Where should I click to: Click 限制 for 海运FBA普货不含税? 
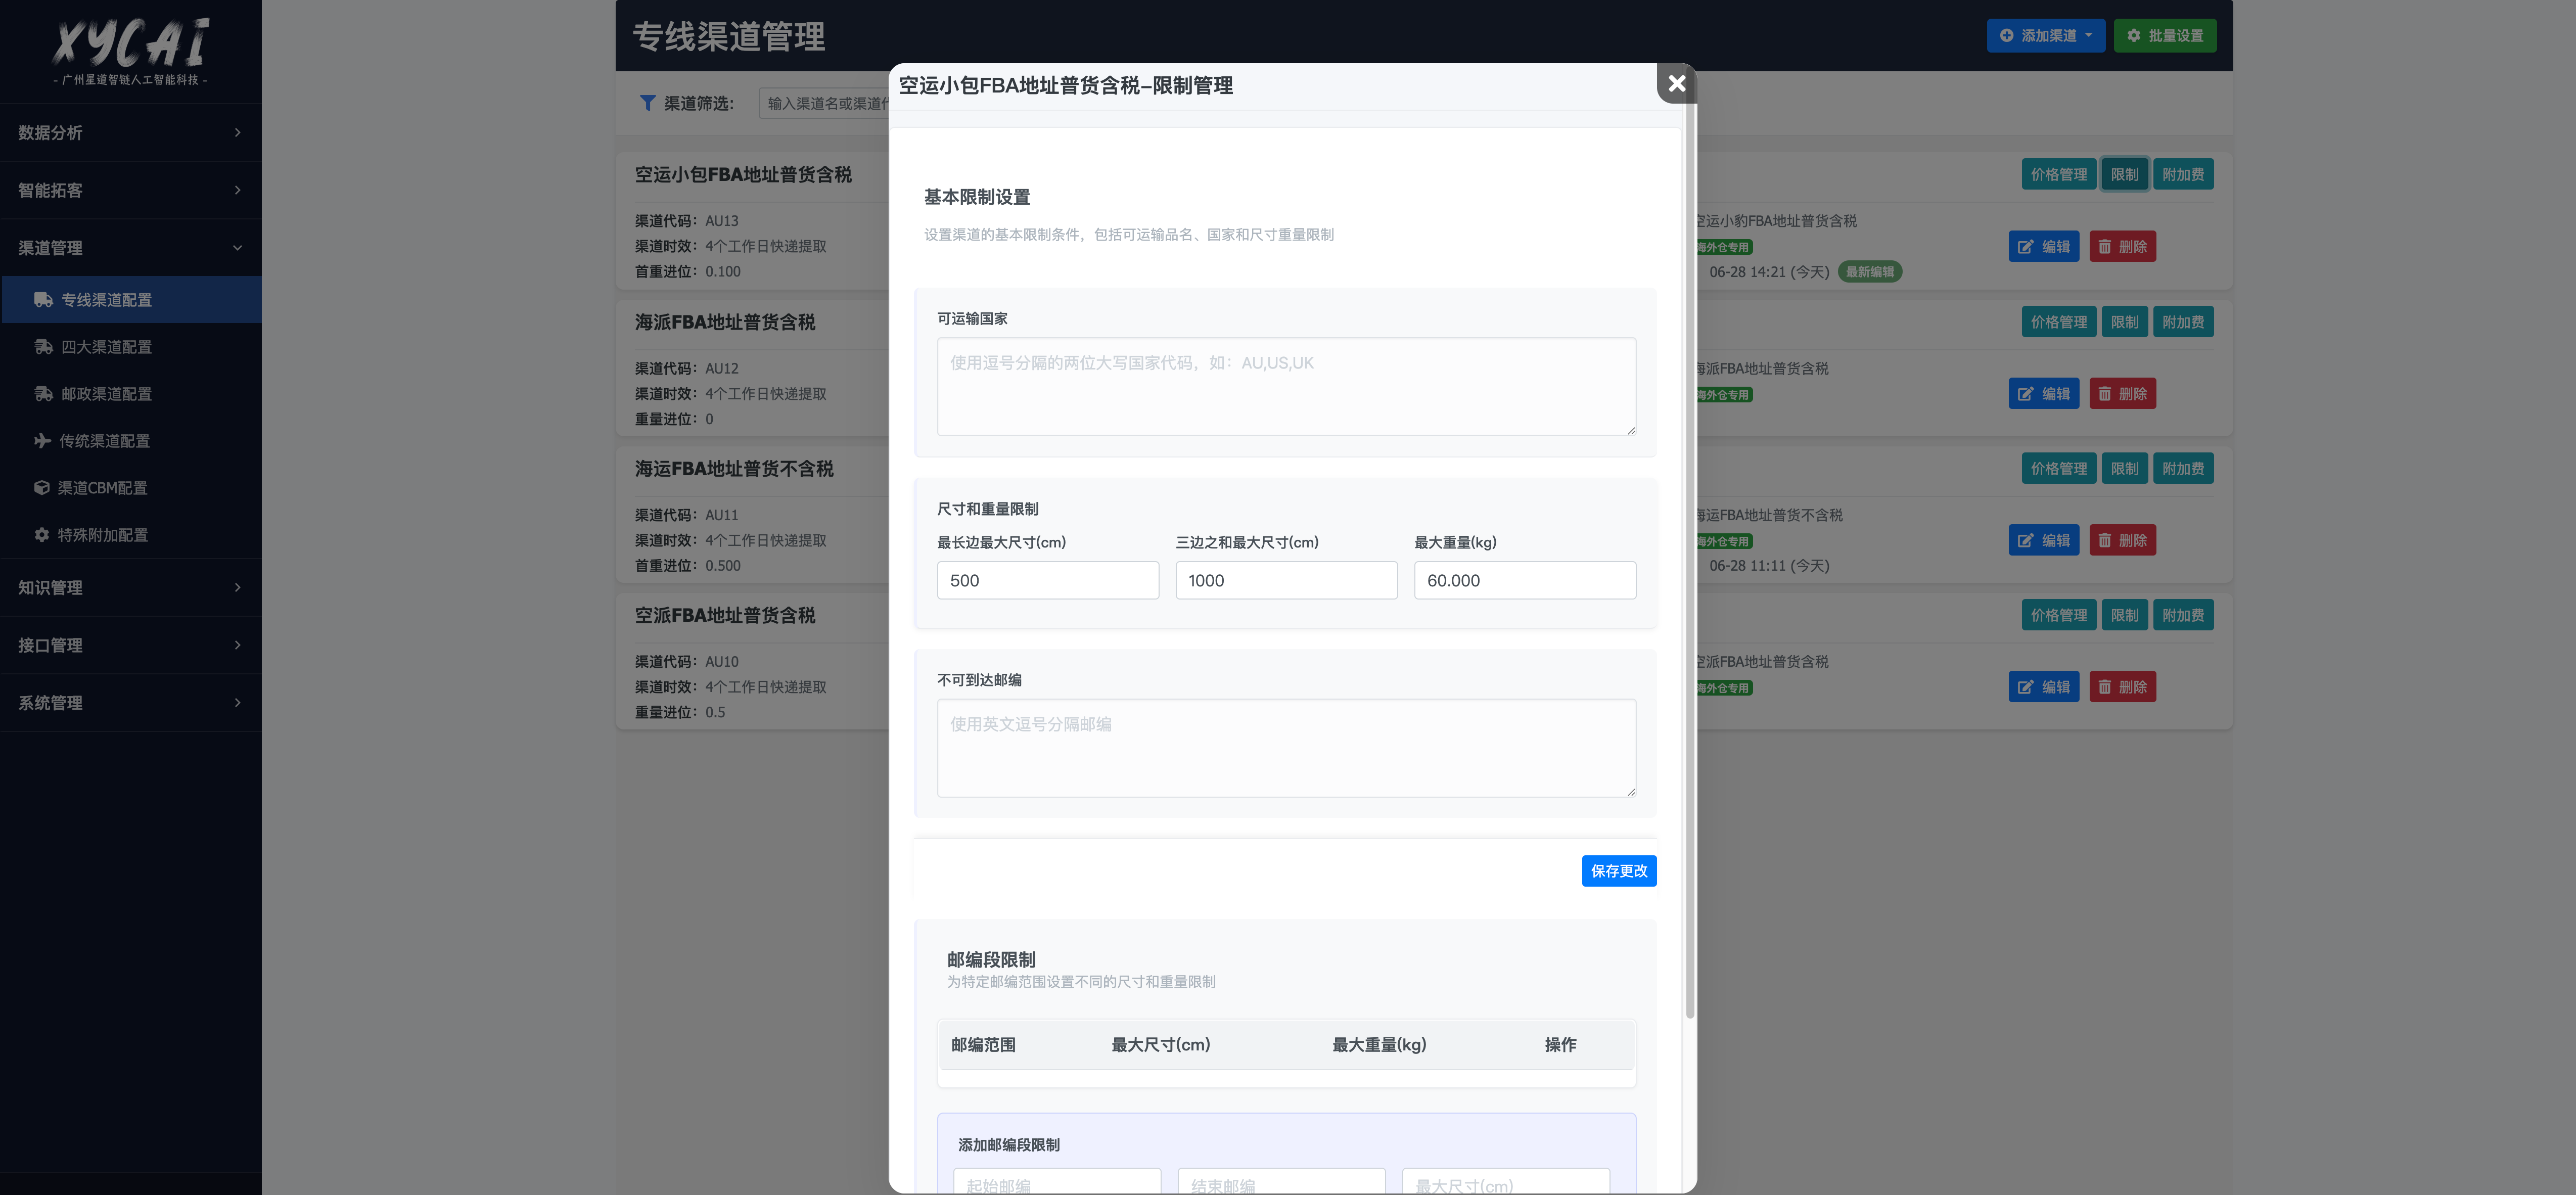2125,468
